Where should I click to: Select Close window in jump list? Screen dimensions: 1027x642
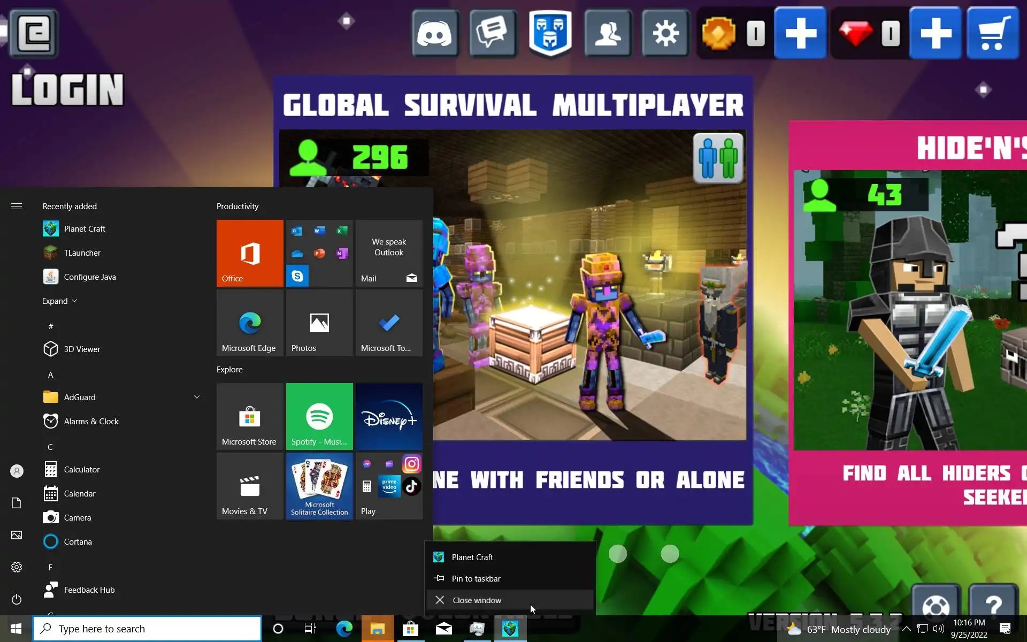(477, 600)
